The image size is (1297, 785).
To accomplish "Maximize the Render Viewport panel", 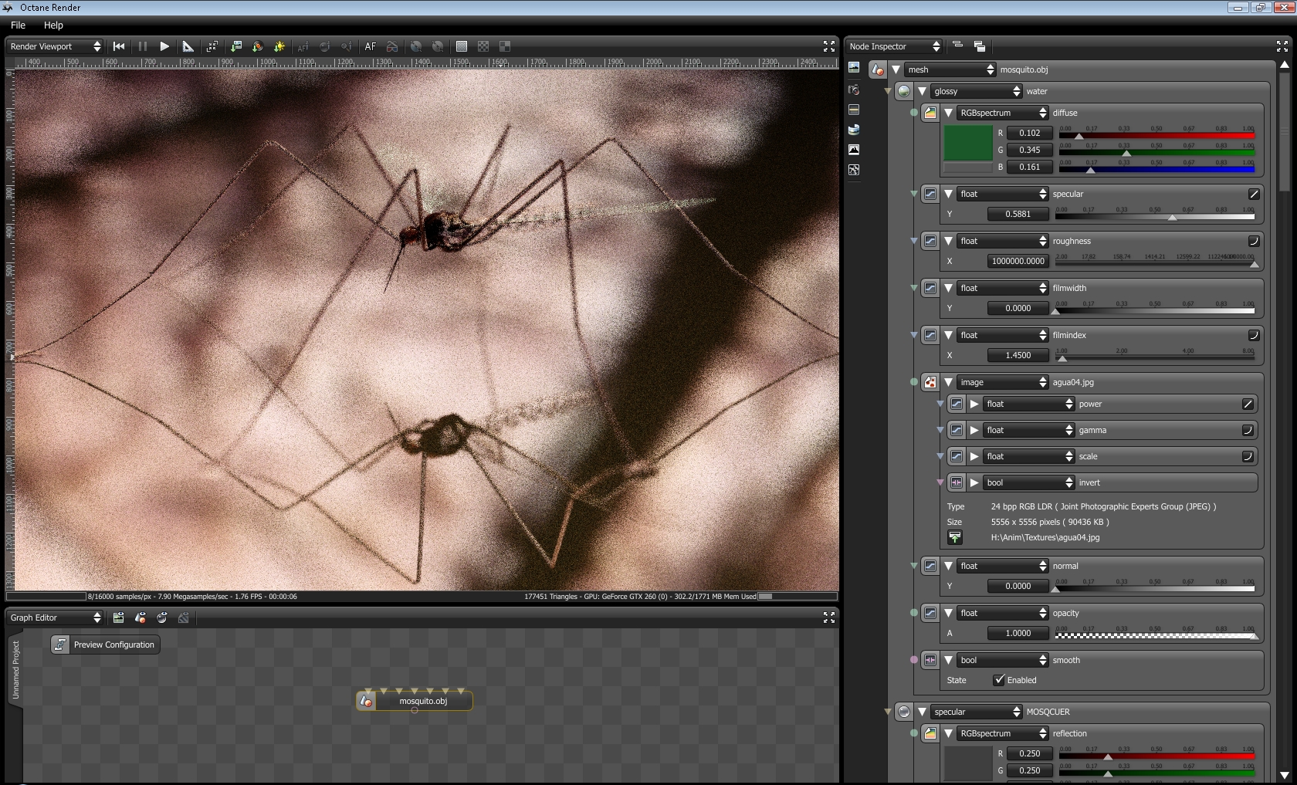I will click(829, 46).
